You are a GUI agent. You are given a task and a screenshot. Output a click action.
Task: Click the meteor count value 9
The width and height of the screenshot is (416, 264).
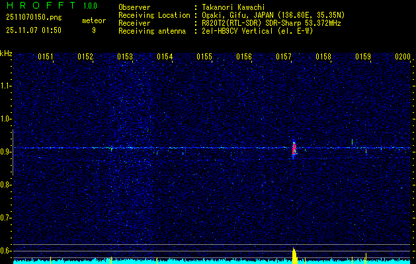click(x=93, y=30)
